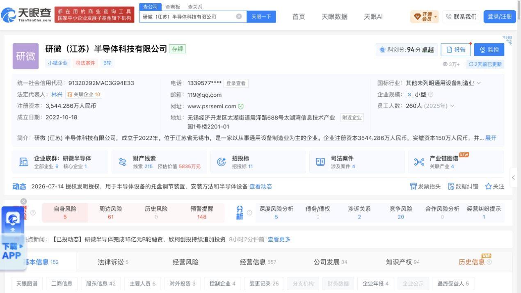
Task: Click the 2天前已更新 refresh indicator
Action: 486,64
